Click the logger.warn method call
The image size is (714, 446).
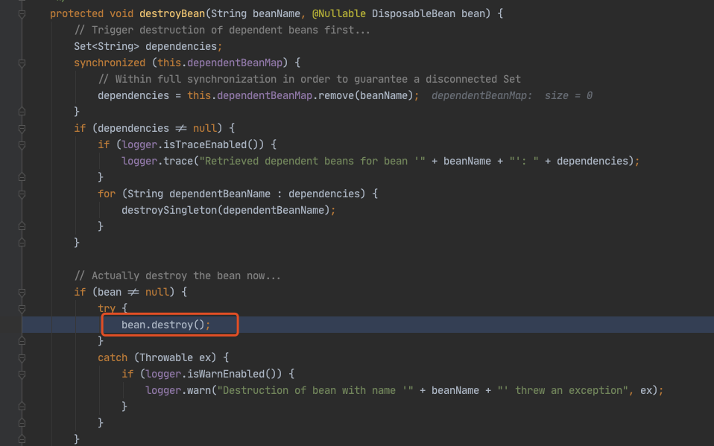point(178,390)
